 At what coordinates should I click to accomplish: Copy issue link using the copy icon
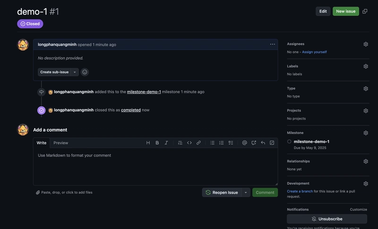click(365, 11)
